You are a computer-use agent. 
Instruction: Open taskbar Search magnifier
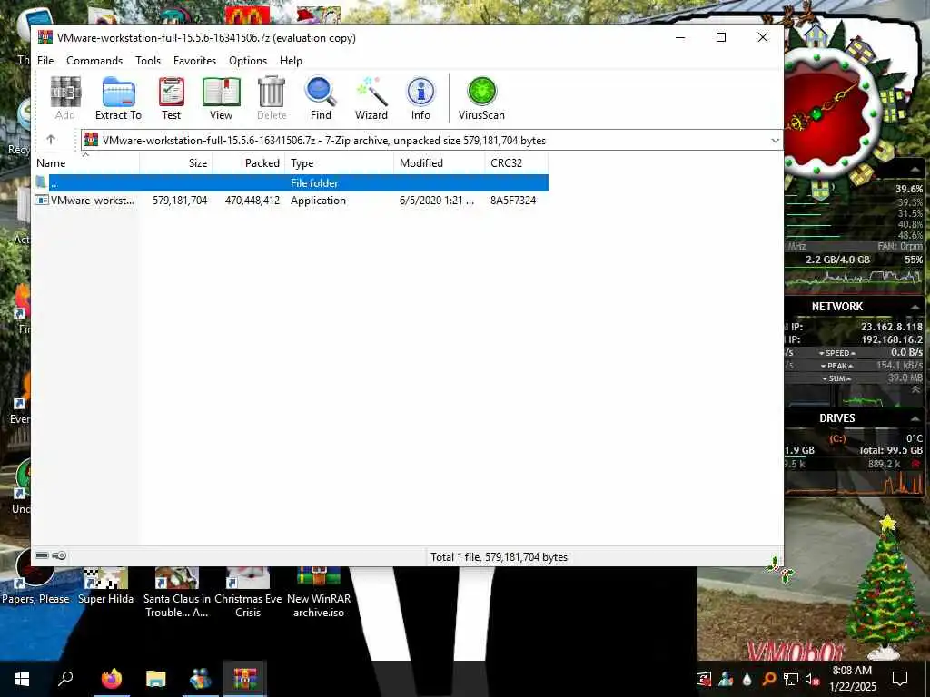[65, 679]
